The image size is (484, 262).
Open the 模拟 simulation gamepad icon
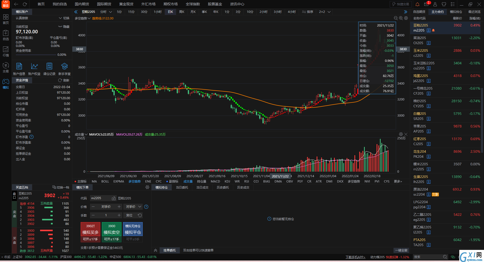click(6, 84)
